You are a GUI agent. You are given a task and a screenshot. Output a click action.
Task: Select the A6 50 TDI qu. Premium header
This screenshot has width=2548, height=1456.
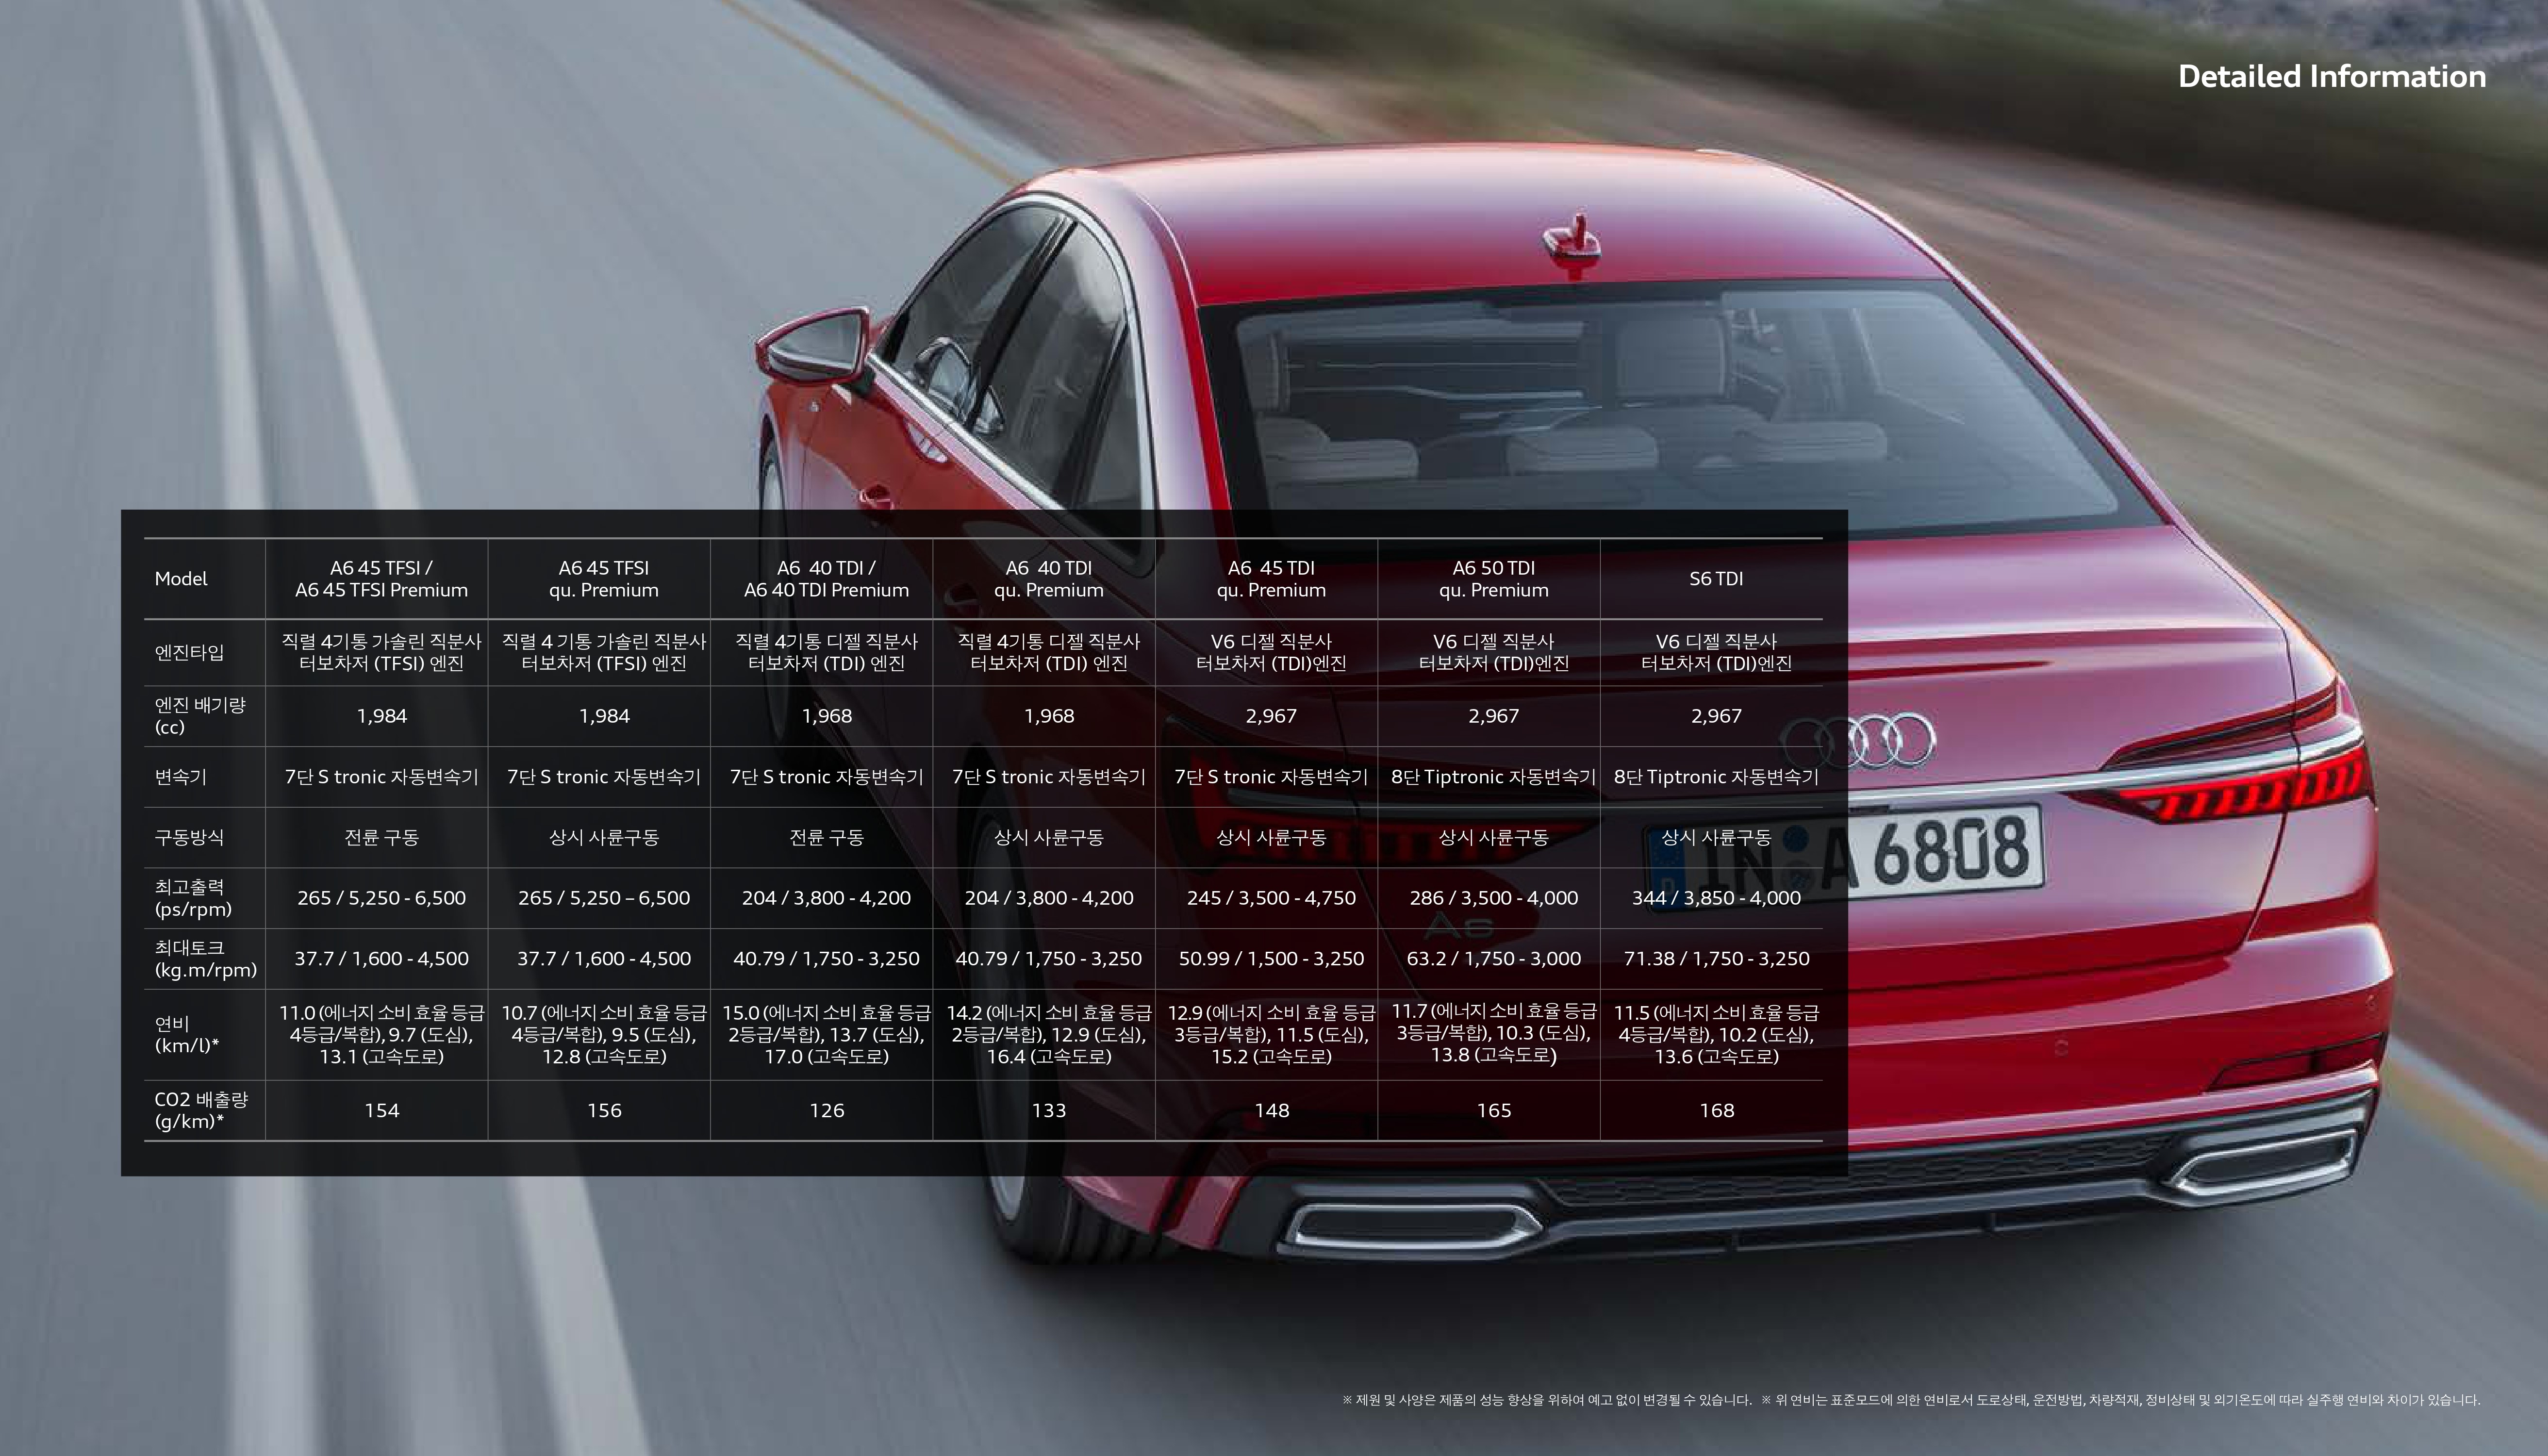1493,579
